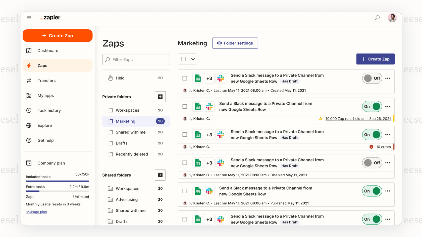Image resolution: width=422 pixels, height=237 pixels.
Task: Turn on the first Zap's Off toggle
Action: pyautogui.click(x=372, y=78)
